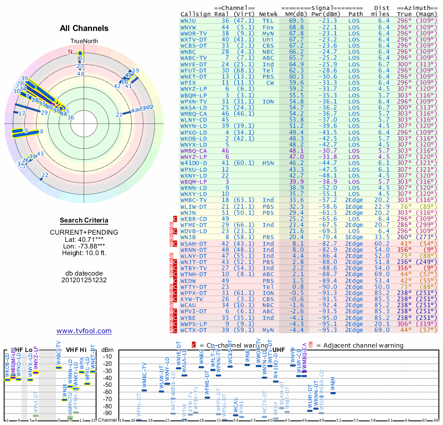This screenshot has height=425, width=443.
Task: Click the dBm axis label
Action: click(107, 350)
